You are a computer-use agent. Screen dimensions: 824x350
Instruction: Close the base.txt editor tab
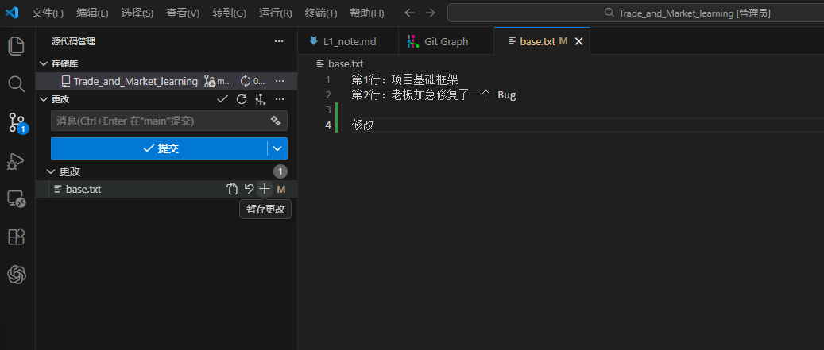tap(578, 41)
